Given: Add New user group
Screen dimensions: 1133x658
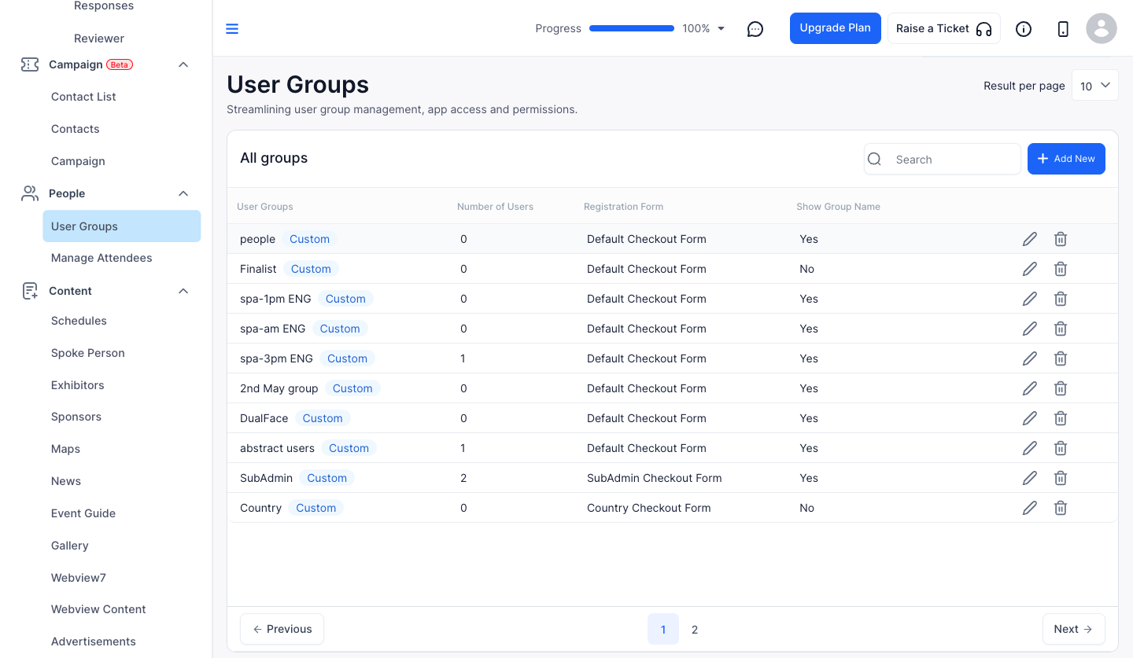Looking at the screenshot, I should pos(1066,159).
